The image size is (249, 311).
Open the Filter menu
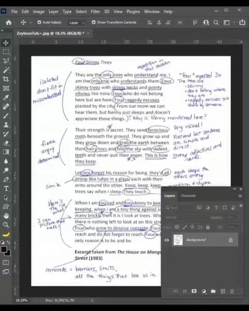[x=95, y=11]
